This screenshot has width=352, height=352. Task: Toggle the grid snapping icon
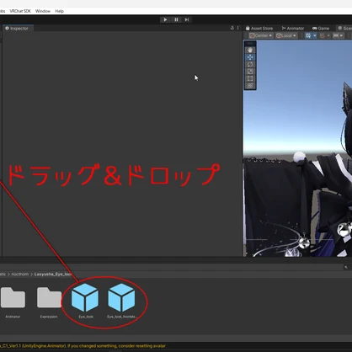pos(323,35)
